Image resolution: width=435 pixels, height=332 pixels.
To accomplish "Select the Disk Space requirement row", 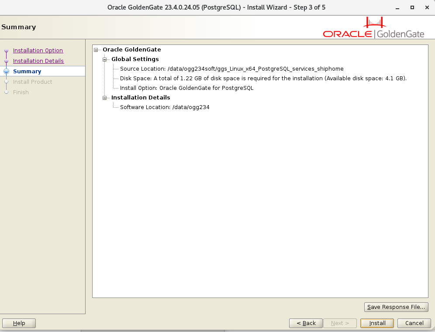I will pyautogui.click(x=263, y=79).
